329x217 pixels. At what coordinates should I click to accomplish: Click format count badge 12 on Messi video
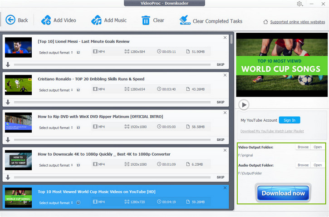coord(78,53)
